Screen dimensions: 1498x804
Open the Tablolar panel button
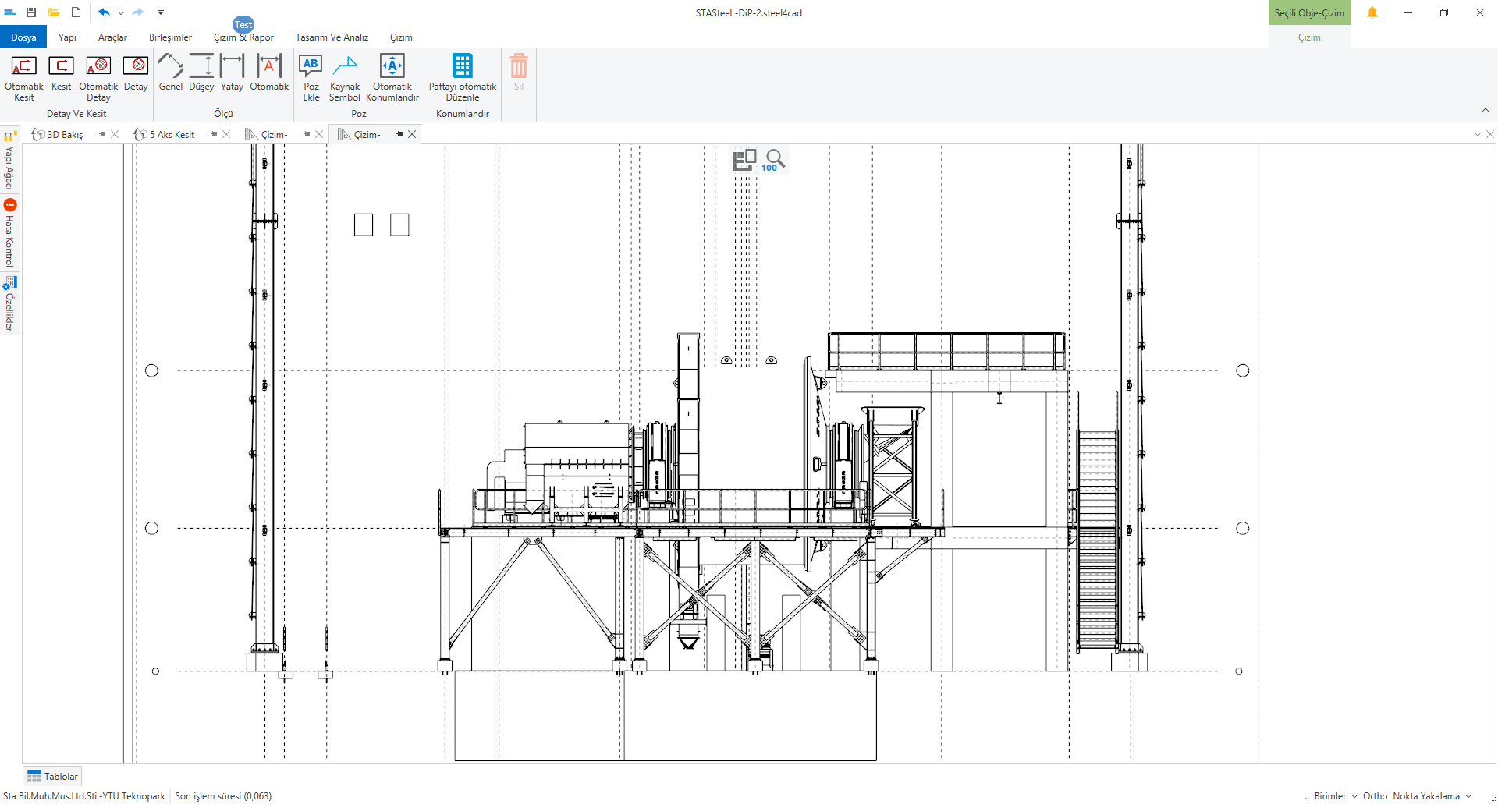click(52, 777)
